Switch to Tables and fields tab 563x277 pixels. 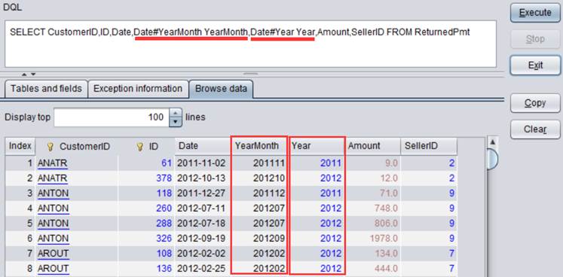tap(46, 89)
